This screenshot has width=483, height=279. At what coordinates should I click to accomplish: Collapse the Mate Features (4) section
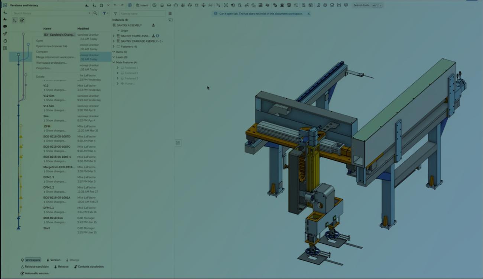pos(113,62)
